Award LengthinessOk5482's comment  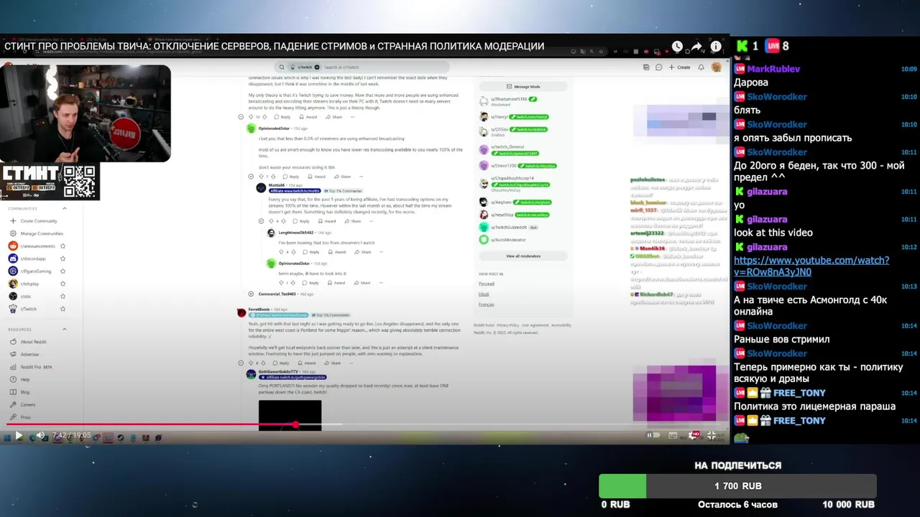click(337, 252)
